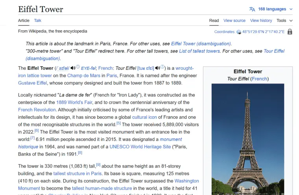
Task: Click the EYE-fəl respelling link
Action: (x=88, y=68)
